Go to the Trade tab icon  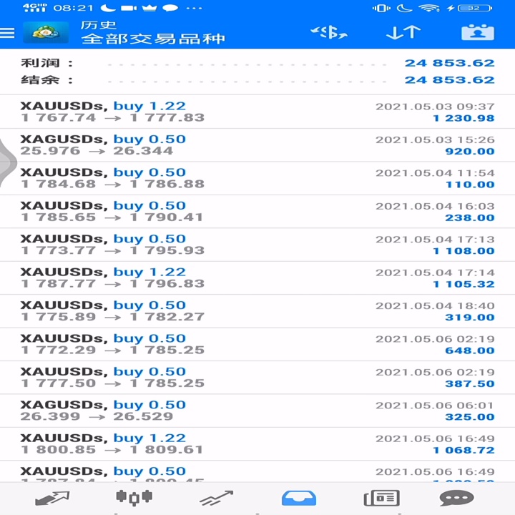click(217, 498)
